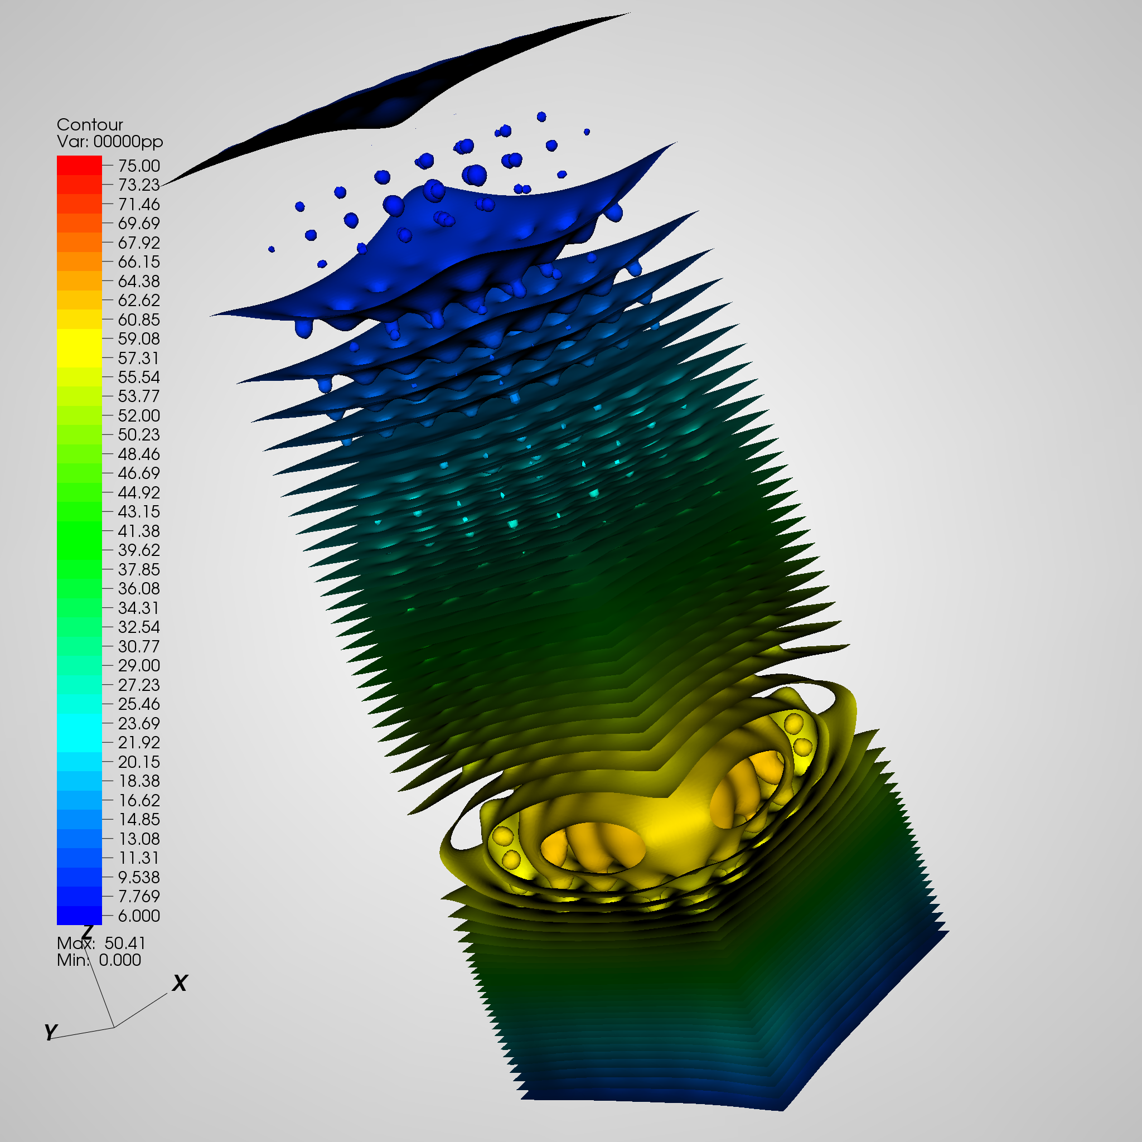Click the dark blue bottom band of color bar
The height and width of the screenshot is (1142, 1142).
tap(79, 915)
